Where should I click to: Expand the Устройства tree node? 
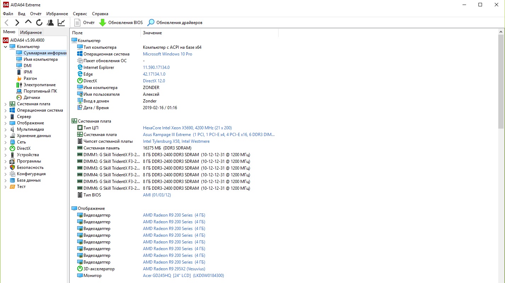click(x=5, y=155)
